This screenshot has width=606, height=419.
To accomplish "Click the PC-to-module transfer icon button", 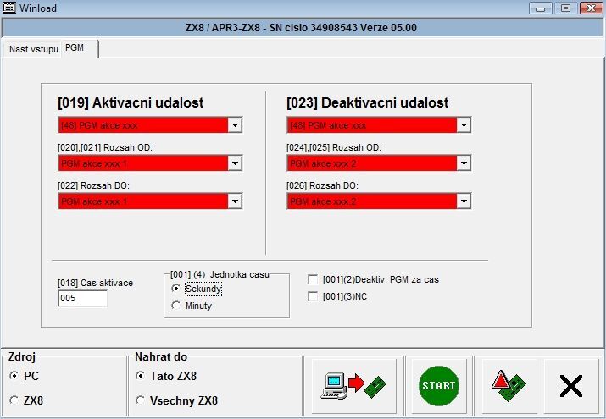I will coord(353,385).
